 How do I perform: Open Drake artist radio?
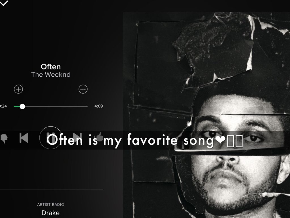[50, 213]
